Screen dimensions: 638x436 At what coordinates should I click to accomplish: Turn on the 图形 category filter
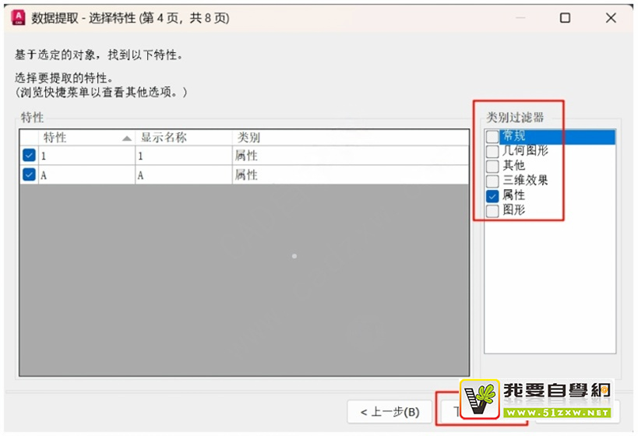point(492,210)
